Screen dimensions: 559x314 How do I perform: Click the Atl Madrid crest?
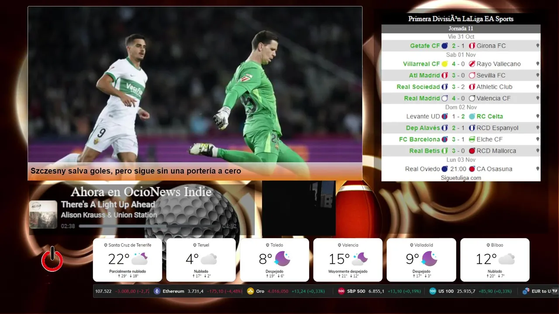[x=445, y=75]
